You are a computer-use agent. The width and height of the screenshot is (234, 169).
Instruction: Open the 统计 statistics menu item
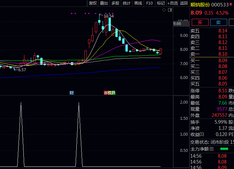click(x=127, y=3)
